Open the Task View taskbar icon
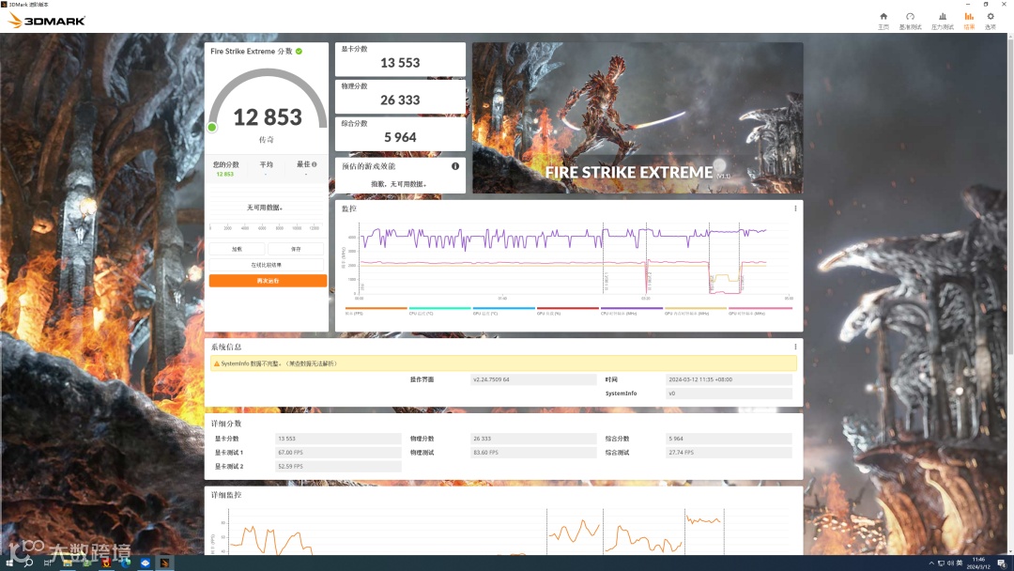 click(48, 563)
